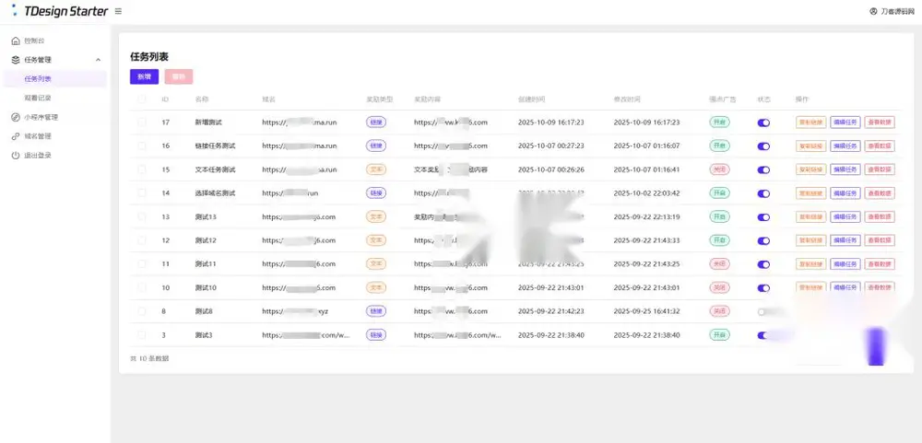
Task: Click the pink 删除 button
Action: 179,77
